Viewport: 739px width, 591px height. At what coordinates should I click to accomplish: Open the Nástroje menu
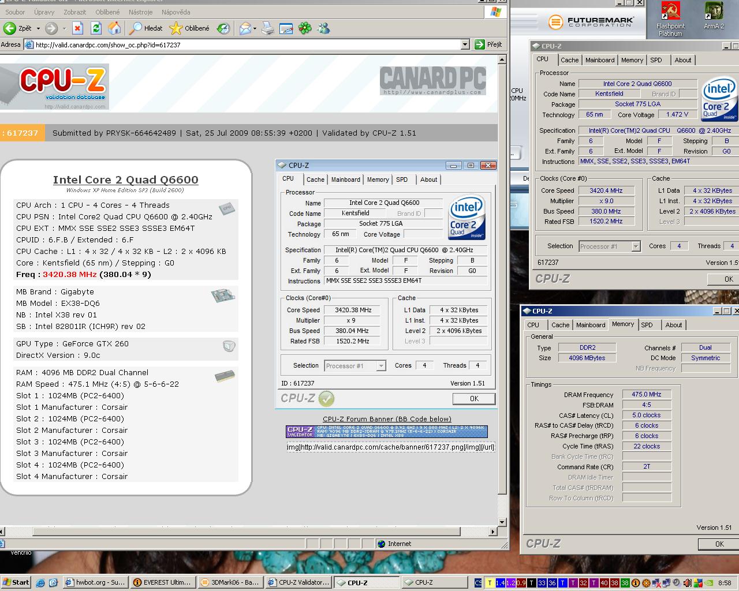[x=140, y=12]
